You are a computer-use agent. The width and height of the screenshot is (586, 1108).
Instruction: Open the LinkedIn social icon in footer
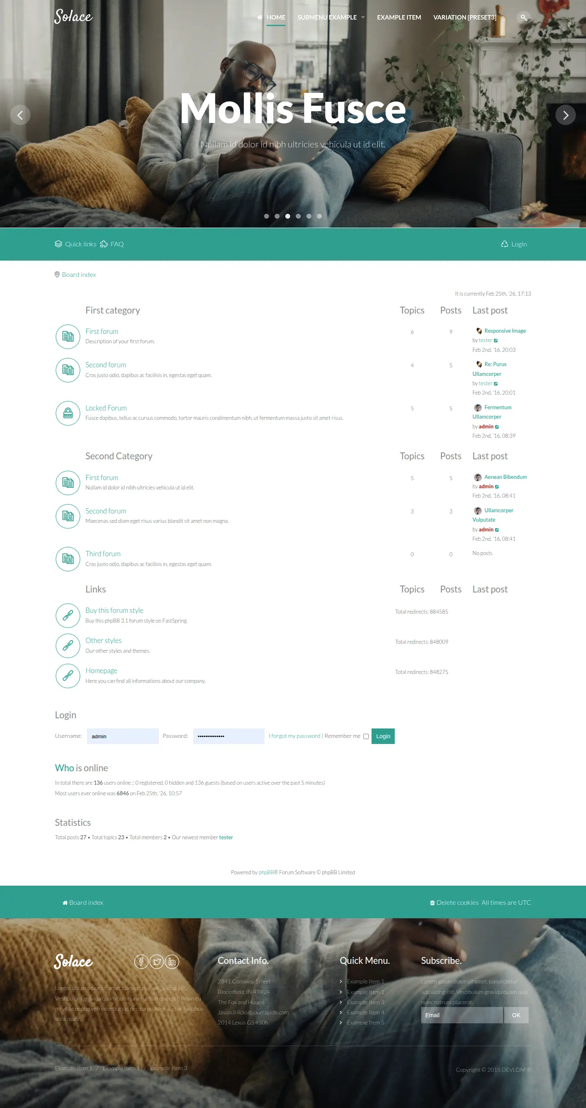(x=172, y=961)
